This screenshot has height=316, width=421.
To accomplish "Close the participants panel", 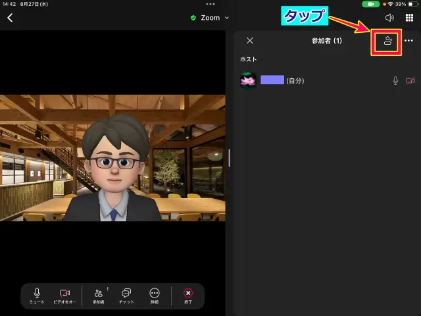I will [x=250, y=41].
